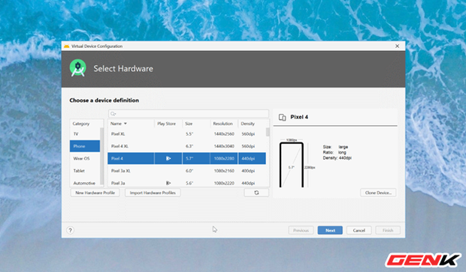Click the 1080x2220 resolution cell

[x=224, y=183]
